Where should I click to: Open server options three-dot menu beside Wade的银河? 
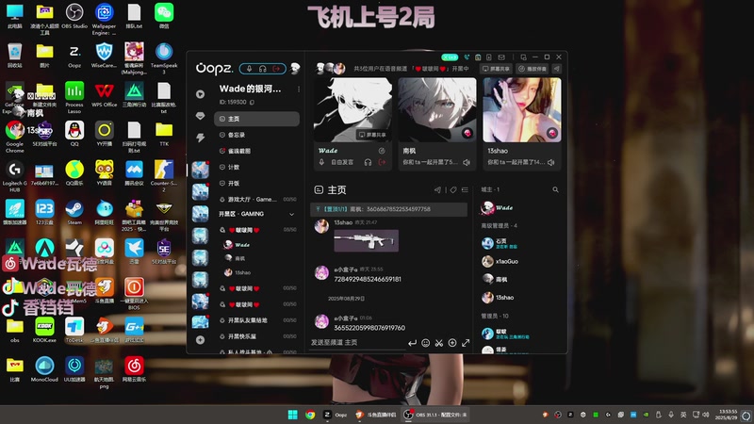299,89
